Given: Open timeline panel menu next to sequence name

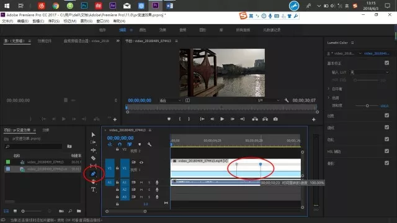Looking at the screenshot, I should tap(150, 130).
